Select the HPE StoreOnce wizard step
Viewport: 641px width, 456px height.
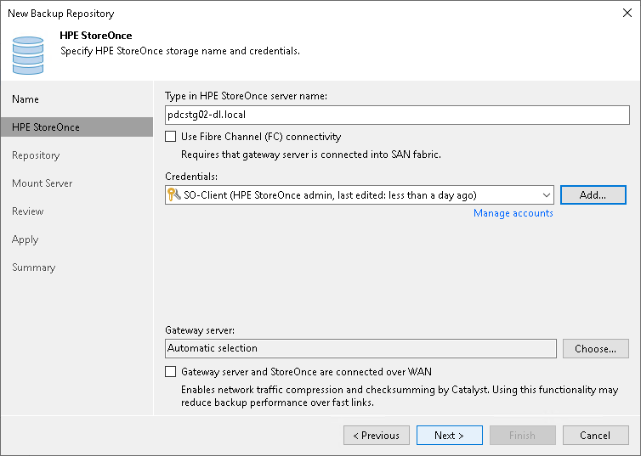point(77,127)
